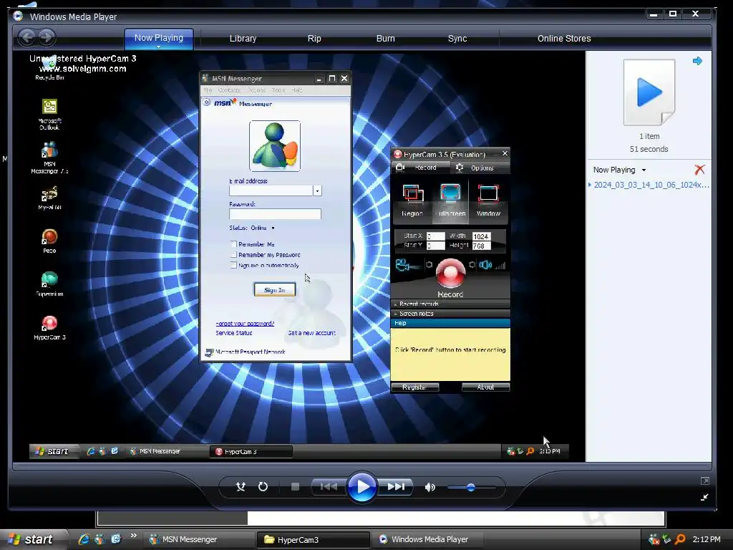Click the Supermium desktop icon in video

pyautogui.click(x=49, y=284)
